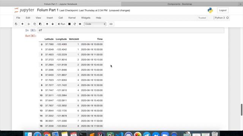Click the Logout button
Screen dimensions: 243x136
point(223,10)
